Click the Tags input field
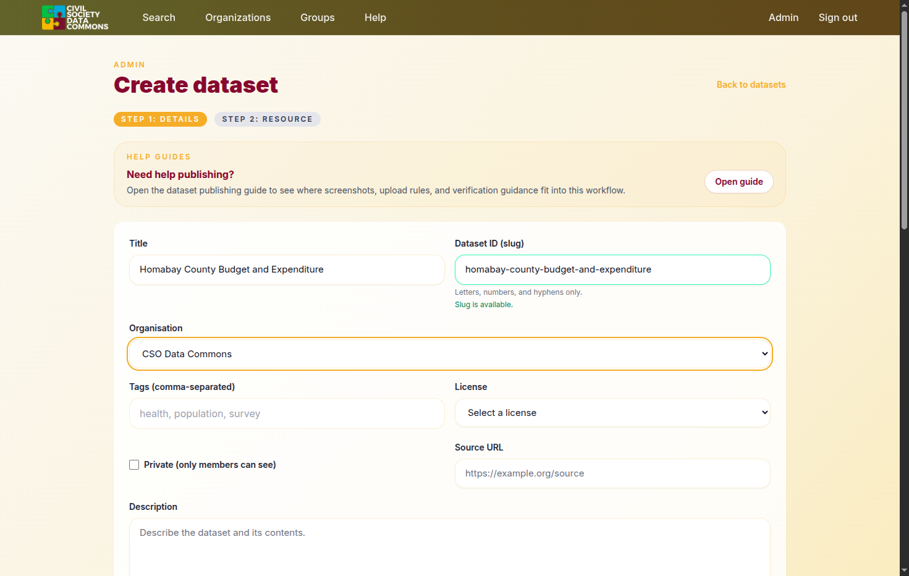The width and height of the screenshot is (909, 576). tap(287, 413)
